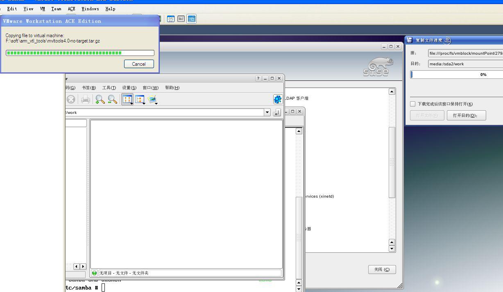Select the tree view mode button
This screenshot has height=292, width=503.
click(140, 99)
